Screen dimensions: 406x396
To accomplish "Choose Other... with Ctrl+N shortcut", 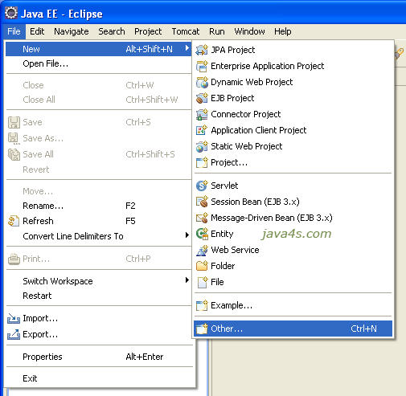I will point(293,329).
